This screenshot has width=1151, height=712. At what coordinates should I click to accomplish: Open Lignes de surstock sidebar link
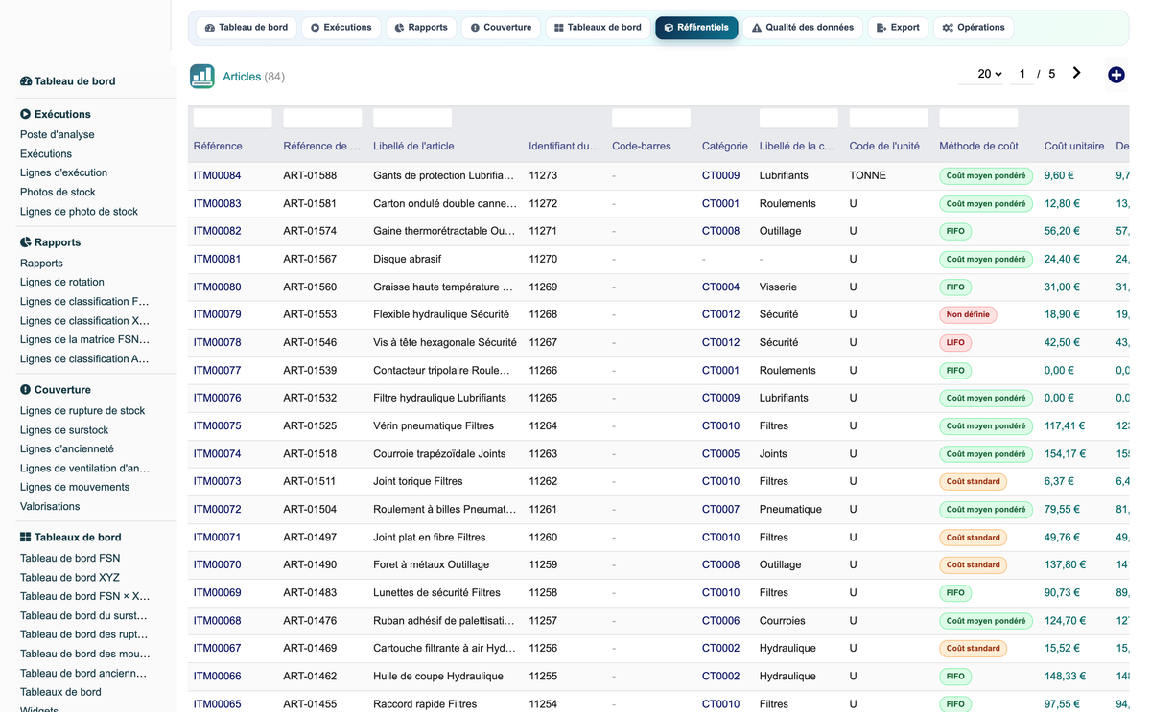click(x=64, y=430)
